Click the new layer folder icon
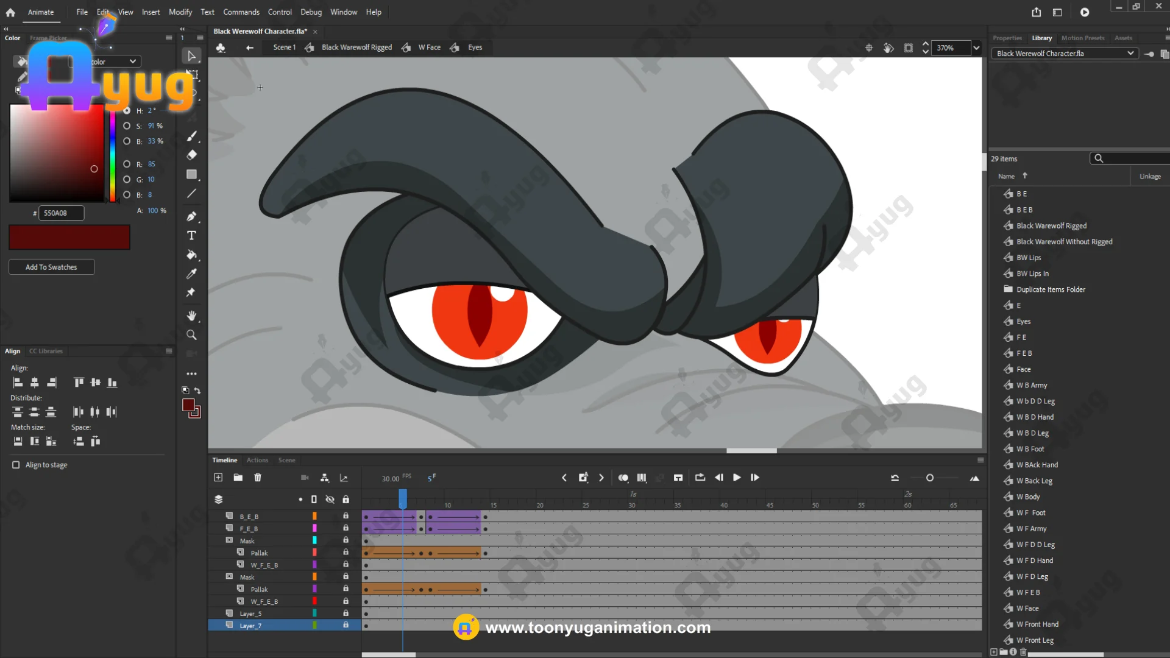The width and height of the screenshot is (1170, 658). 238,478
